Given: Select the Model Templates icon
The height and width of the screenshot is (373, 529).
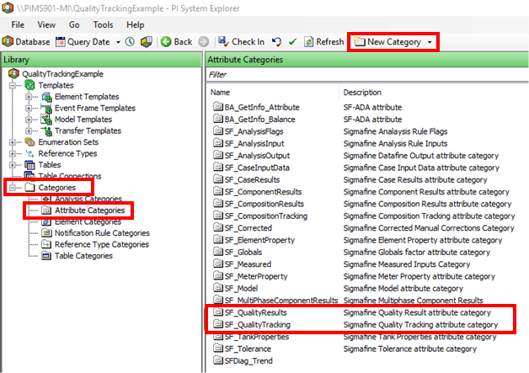Looking at the screenshot, I should point(46,119).
